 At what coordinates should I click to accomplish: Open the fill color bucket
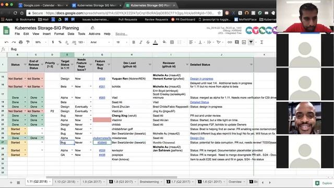click(164, 42)
